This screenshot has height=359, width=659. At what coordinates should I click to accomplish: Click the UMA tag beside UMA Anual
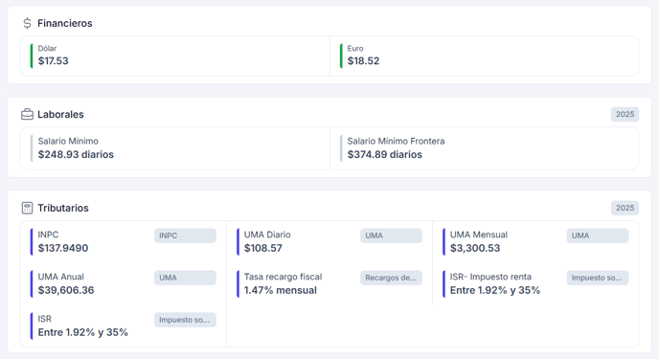[x=185, y=278]
